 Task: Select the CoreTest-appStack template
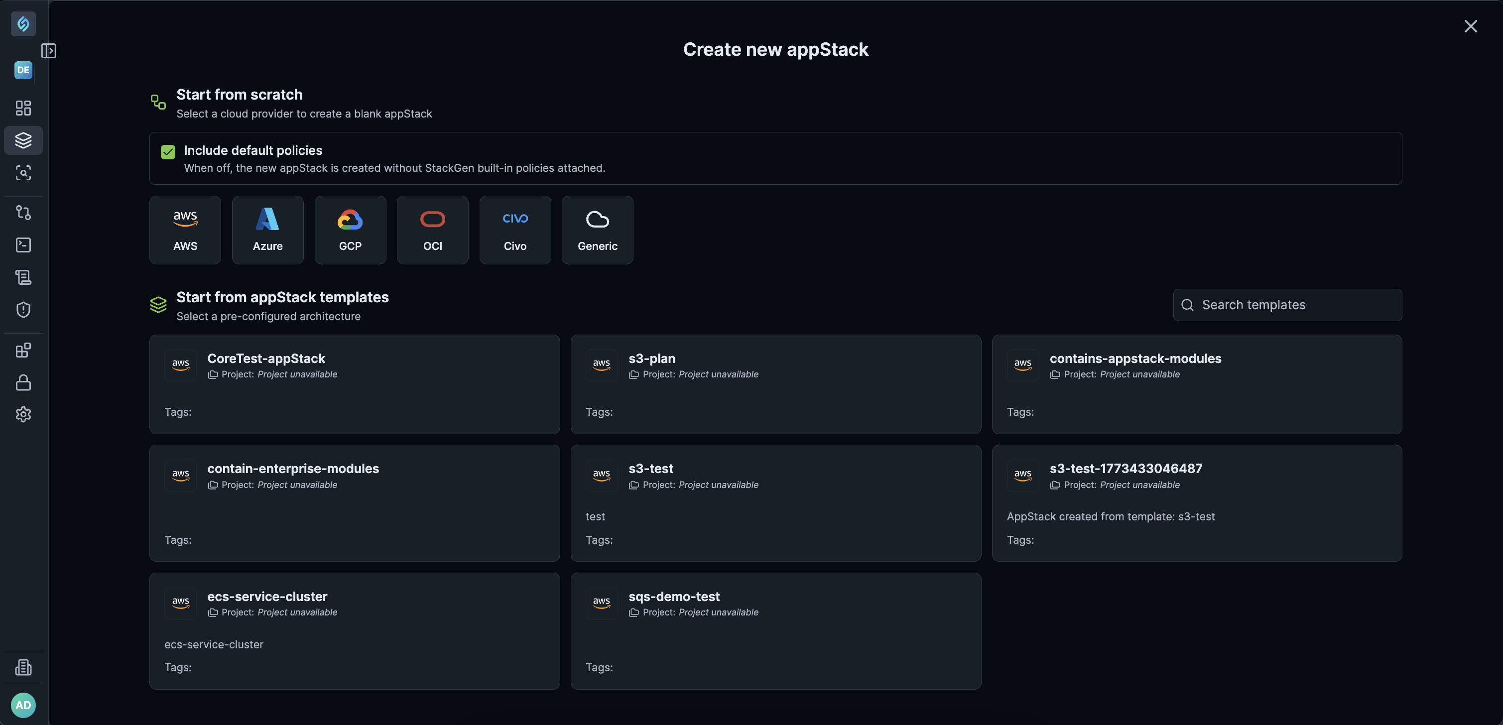click(355, 384)
